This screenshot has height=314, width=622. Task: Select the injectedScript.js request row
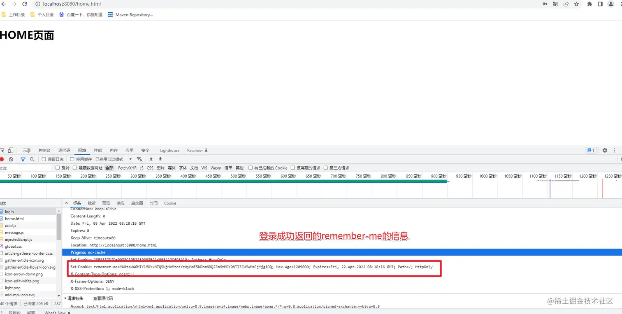pyautogui.click(x=28, y=239)
